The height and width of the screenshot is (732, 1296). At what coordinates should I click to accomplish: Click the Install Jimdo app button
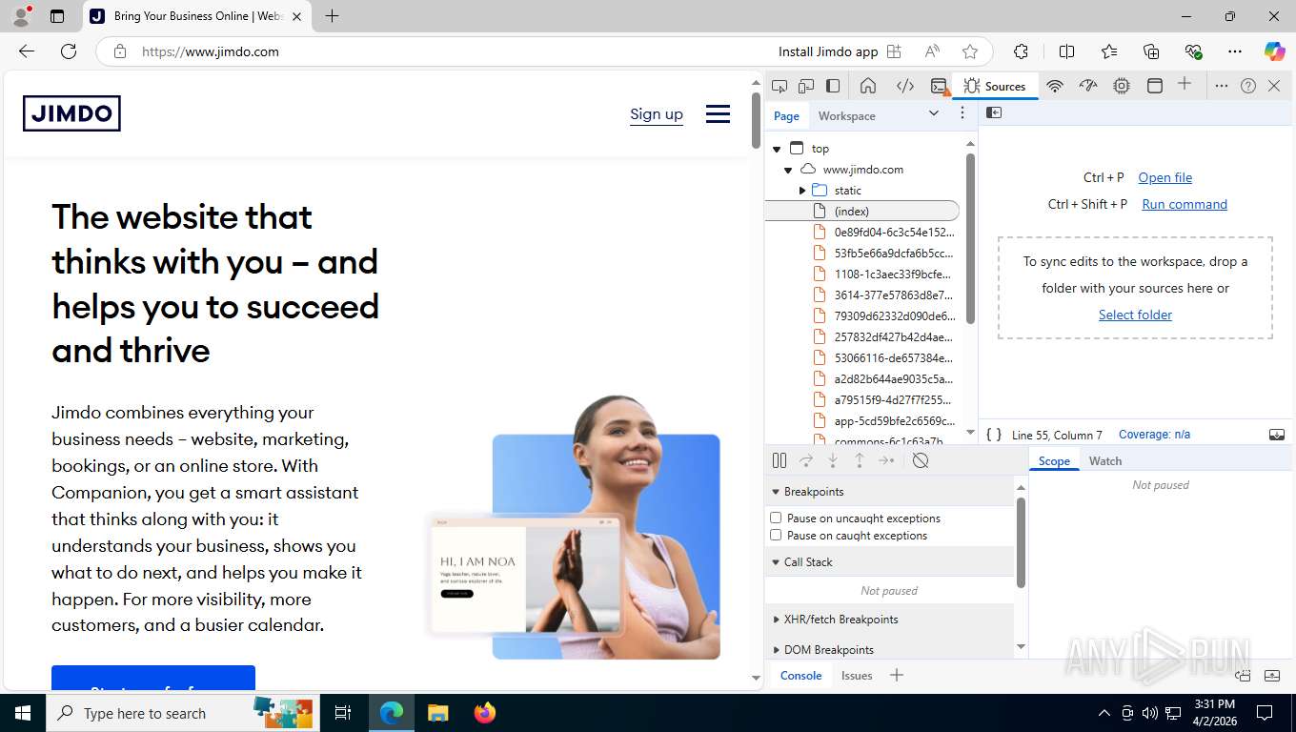coord(840,51)
